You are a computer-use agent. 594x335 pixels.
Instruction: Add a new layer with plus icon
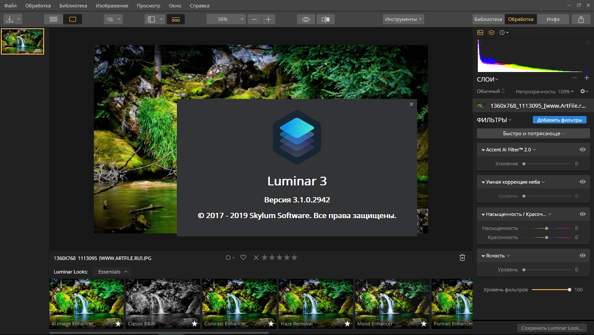click(587, 78)
